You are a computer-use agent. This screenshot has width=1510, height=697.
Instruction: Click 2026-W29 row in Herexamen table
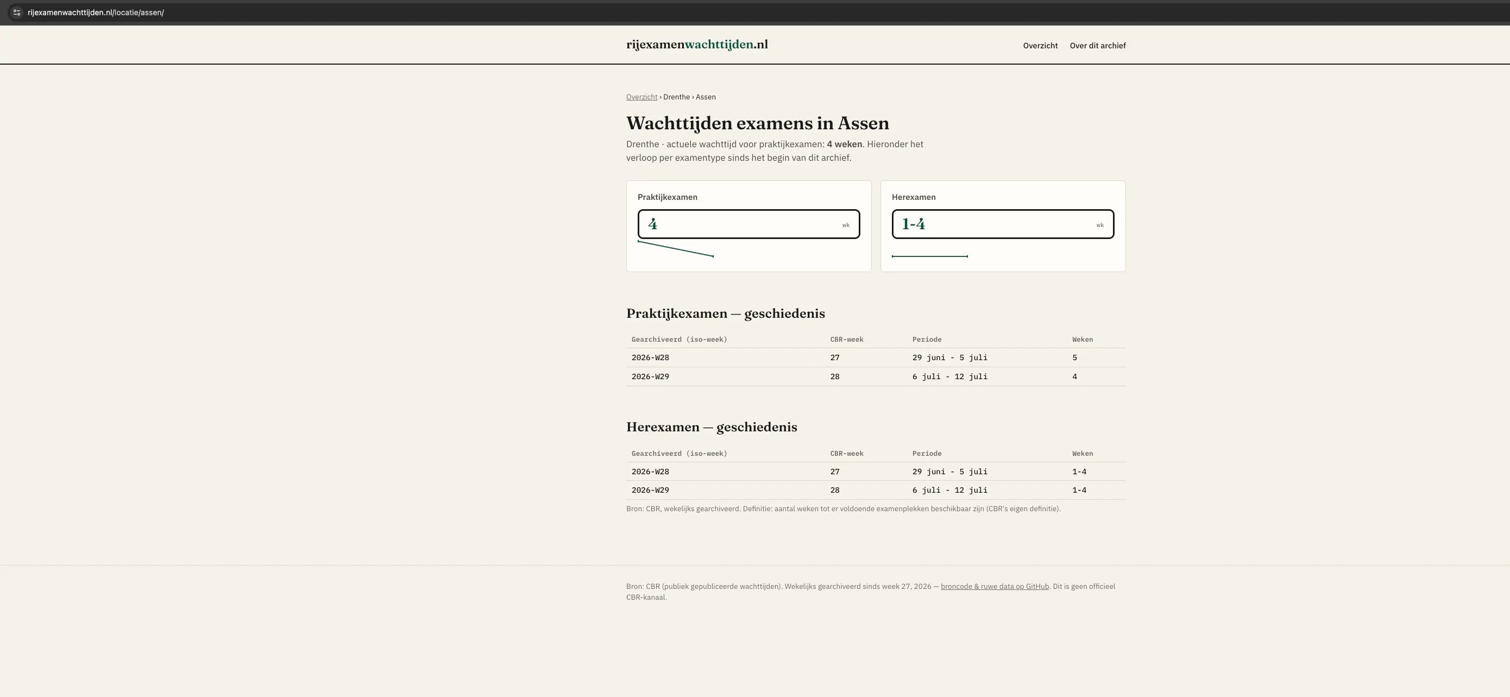tap(876, 490)
